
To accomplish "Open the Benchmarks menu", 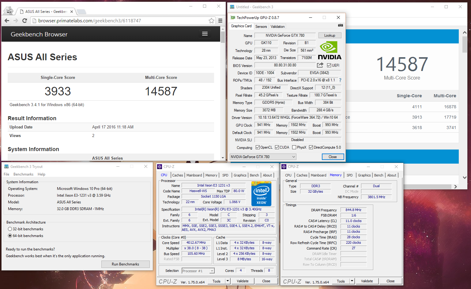I will [23, 174].
